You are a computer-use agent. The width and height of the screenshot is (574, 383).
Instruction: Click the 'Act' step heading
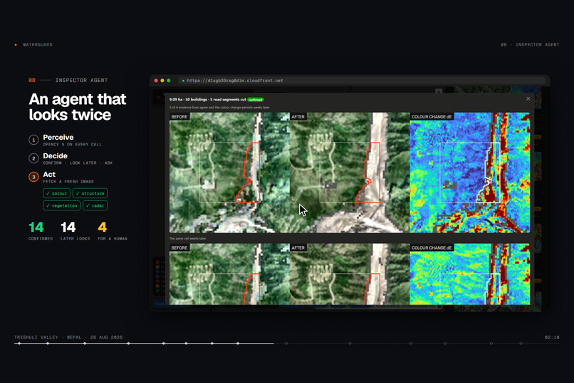[x=49, y=175]
